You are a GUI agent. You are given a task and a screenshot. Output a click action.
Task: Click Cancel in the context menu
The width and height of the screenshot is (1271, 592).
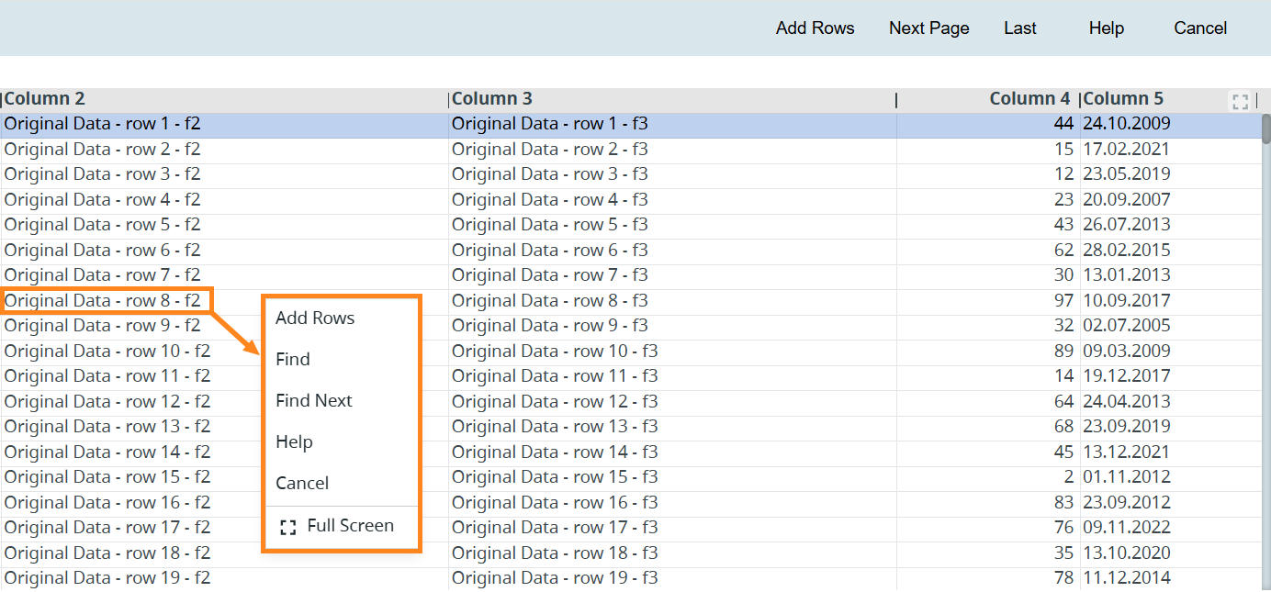[x=302, y=484]
